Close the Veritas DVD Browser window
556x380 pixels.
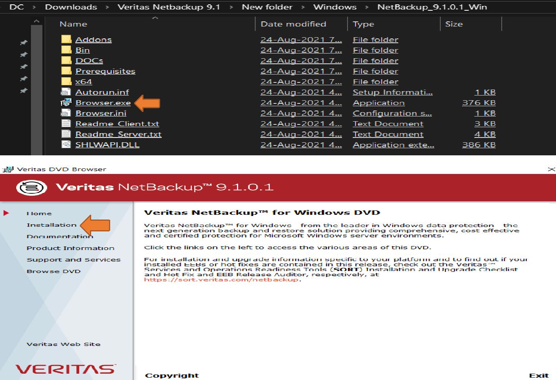551,169
